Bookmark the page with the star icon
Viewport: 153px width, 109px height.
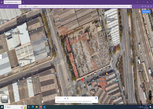tap(130, 7)
